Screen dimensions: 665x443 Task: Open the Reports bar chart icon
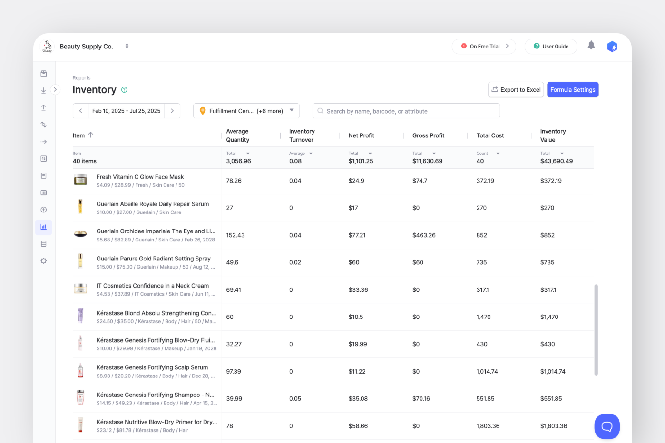pos(43,227)
